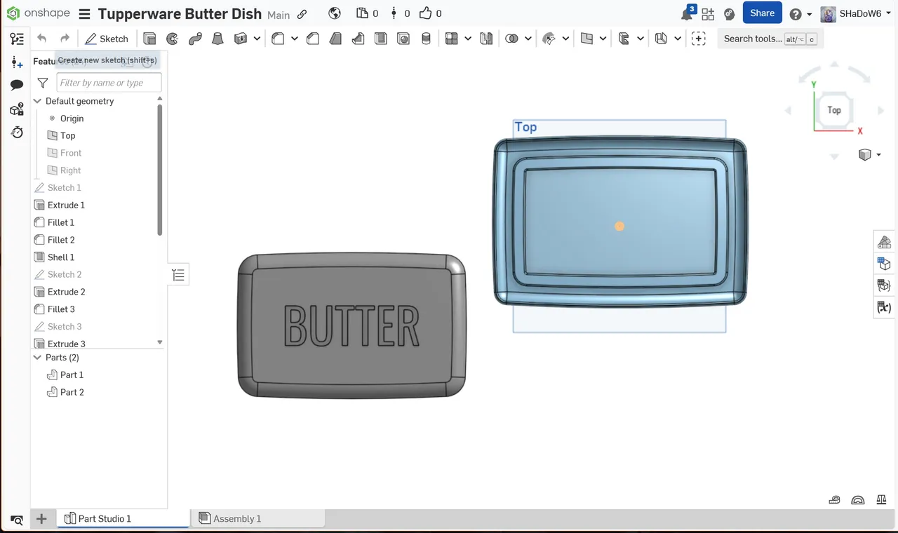Select the Extrude tool
The height and width of the screenshot is (533, 898).
149,39
